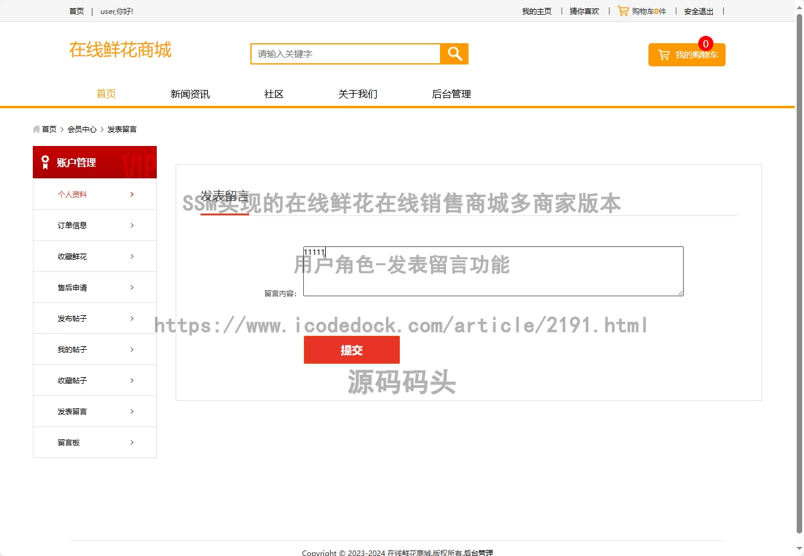Screen dimensions: 804x556
Task: Click 首页 in the breadcrumb trail
Action: (x=49, y=129)
